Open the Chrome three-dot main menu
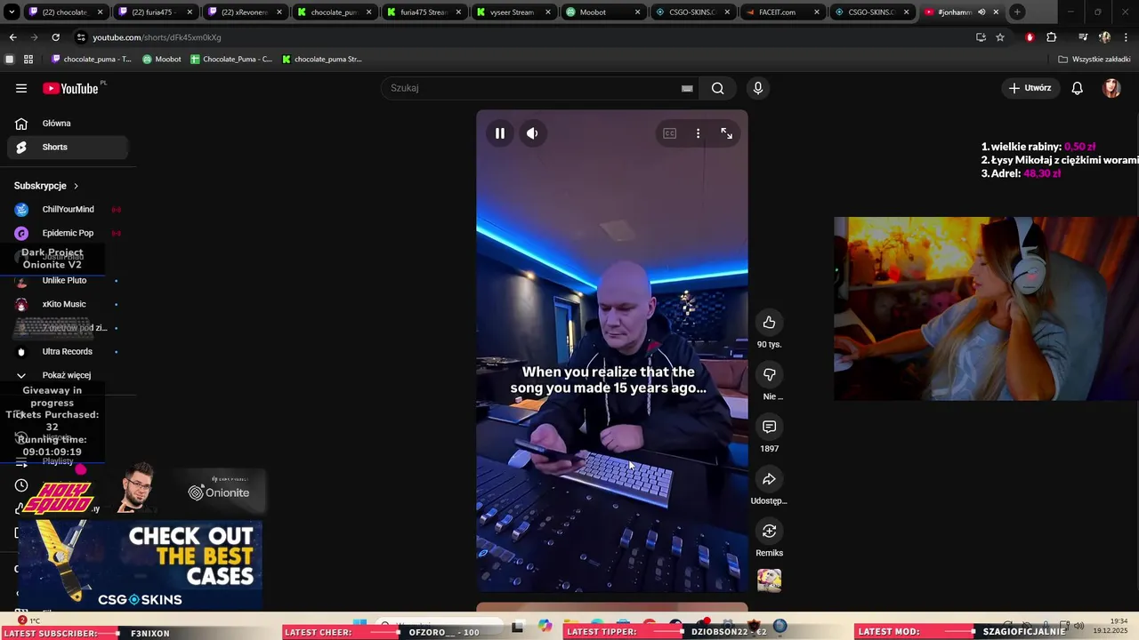The image size is (1139, 640). (1126, 37)
